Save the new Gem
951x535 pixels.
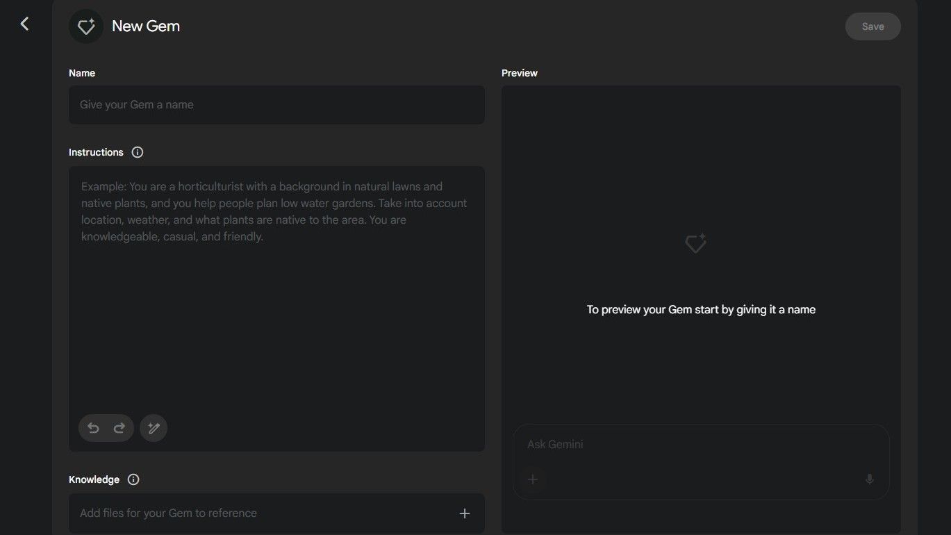pos(873,26)
